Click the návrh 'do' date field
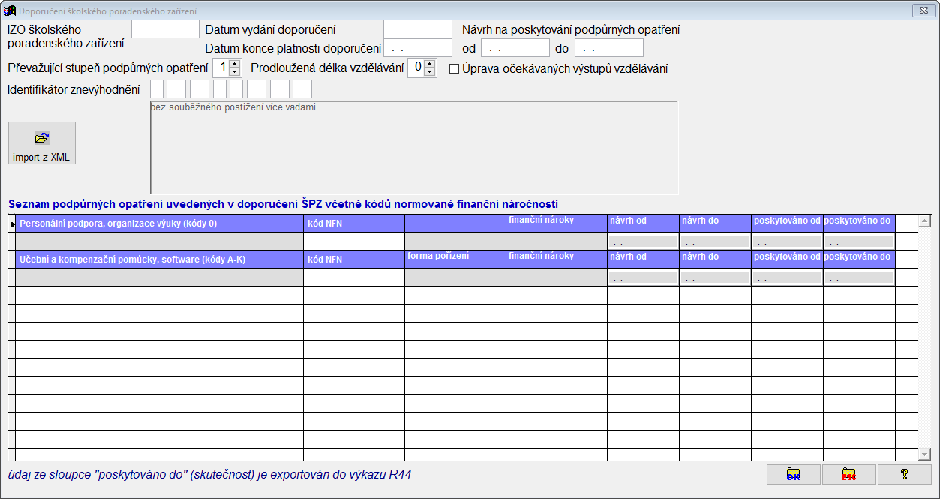Image resolution: width=940 pixels, height=499 pixels. 609,48
